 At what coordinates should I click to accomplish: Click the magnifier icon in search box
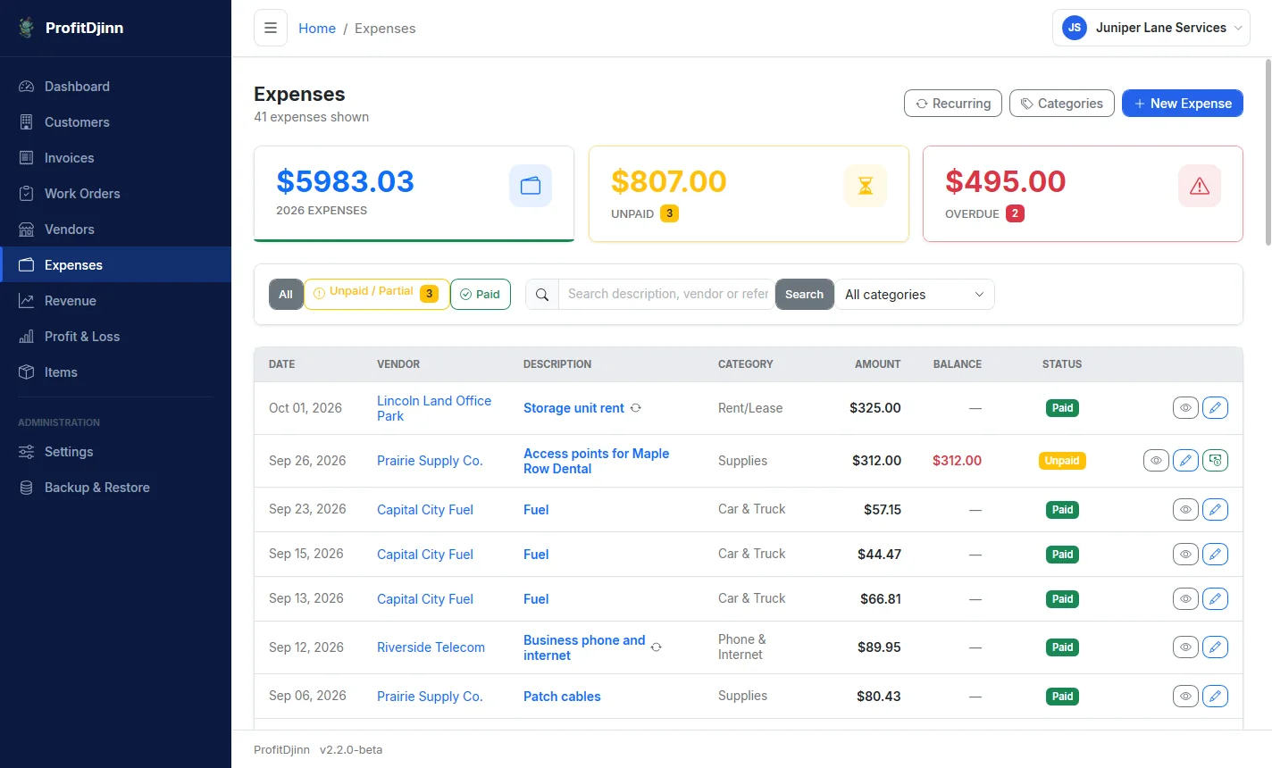542,295
